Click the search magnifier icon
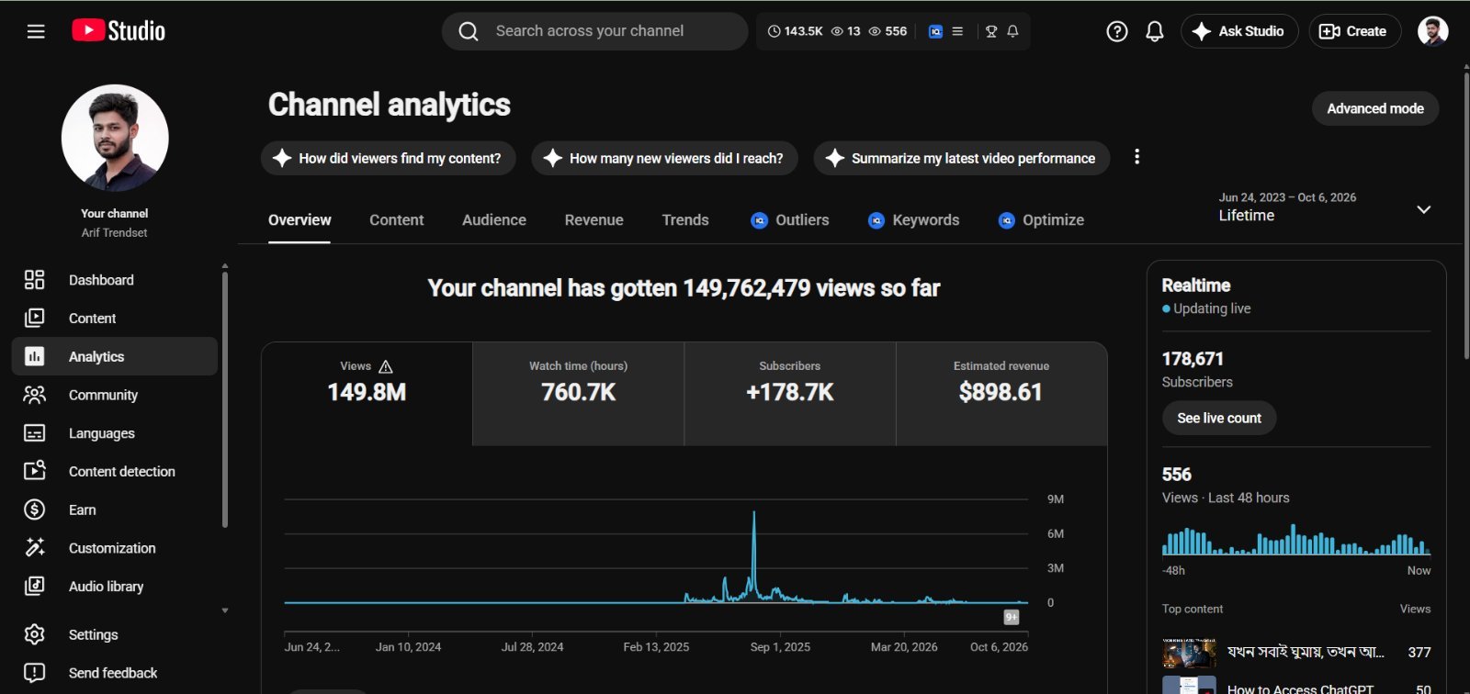This screenshot has width=1470, height=694. tap(469, 31)
